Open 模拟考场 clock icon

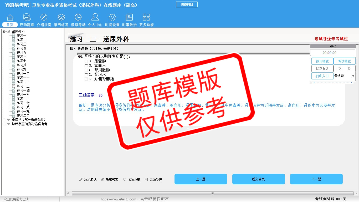coord(78,18)
